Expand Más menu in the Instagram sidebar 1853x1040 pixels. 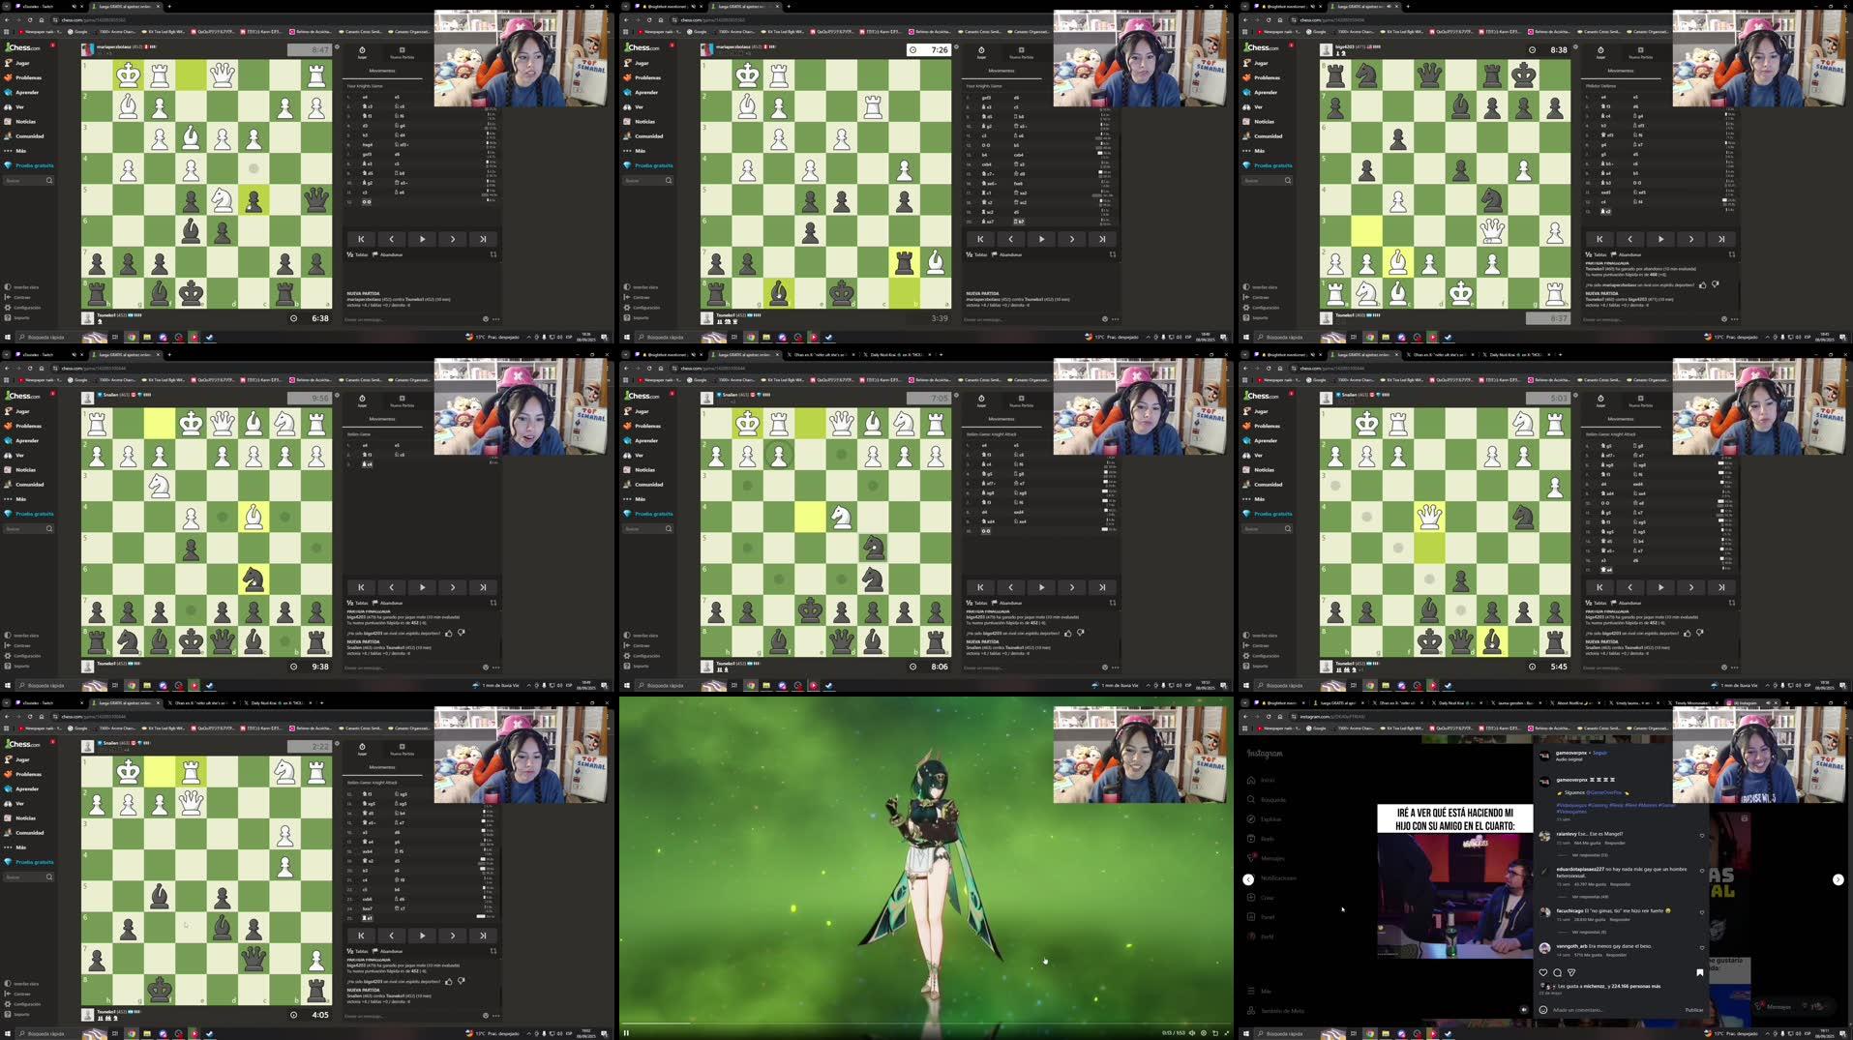coord(1259,991)
